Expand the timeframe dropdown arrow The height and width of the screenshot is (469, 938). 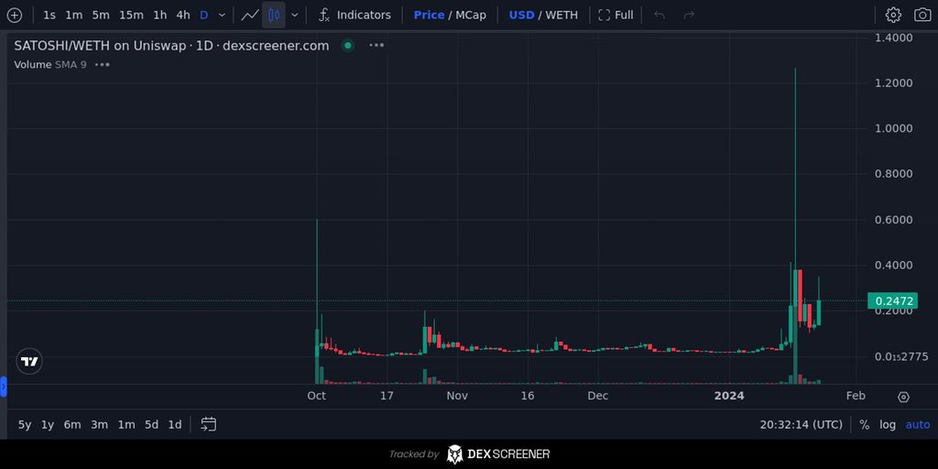click(x=222, y=15)
